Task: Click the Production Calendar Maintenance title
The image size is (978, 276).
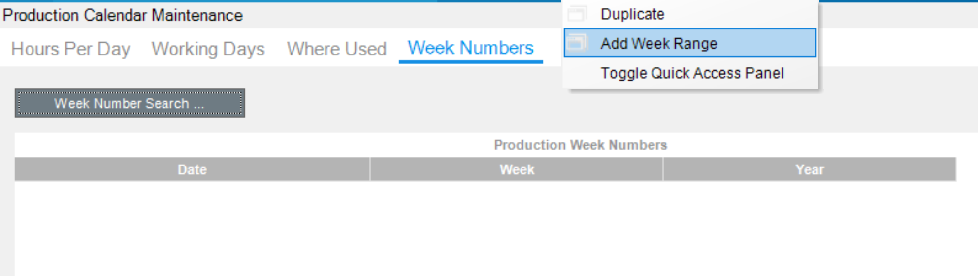Action: coord(123,15)
